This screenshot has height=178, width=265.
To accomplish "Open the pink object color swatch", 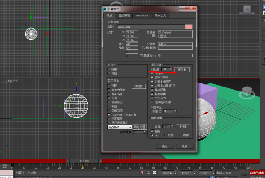I will click(189, 27).
